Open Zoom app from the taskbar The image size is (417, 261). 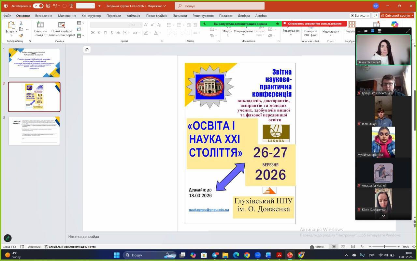tap(257, 255)
